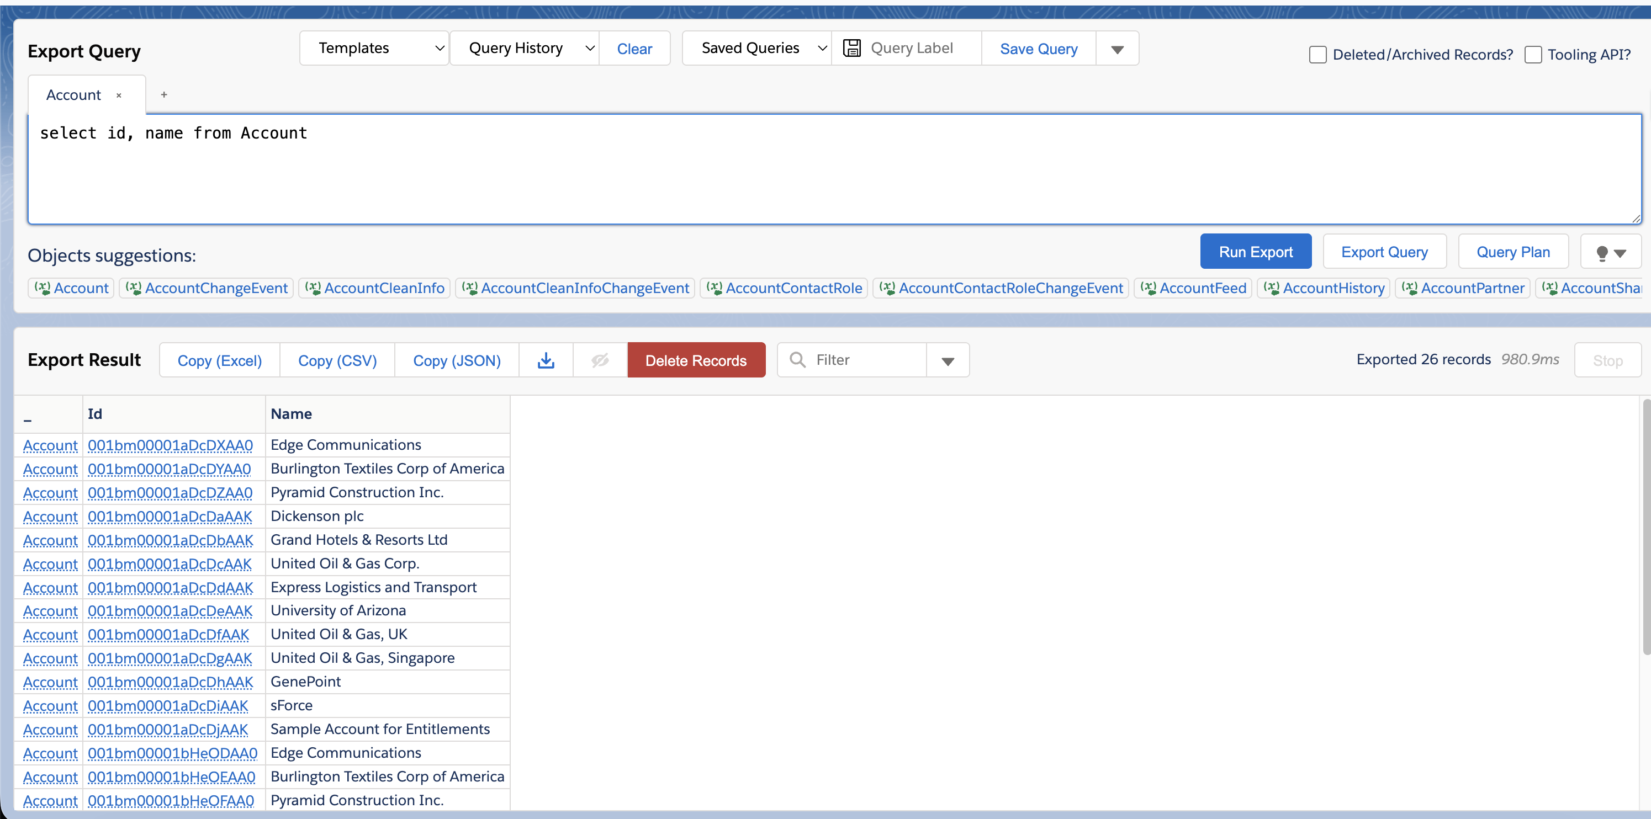This screenshot has width=1651, height=819.
Task: Open the Templates dropdown
Action: (x=374, y=48)
